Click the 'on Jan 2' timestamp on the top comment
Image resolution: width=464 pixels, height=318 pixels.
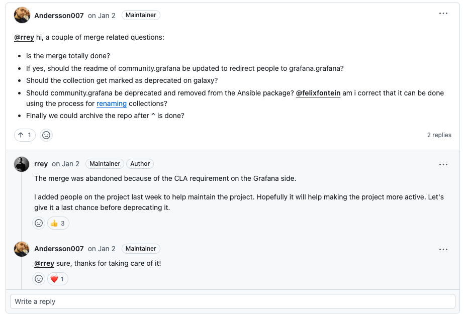click(102, 16)
